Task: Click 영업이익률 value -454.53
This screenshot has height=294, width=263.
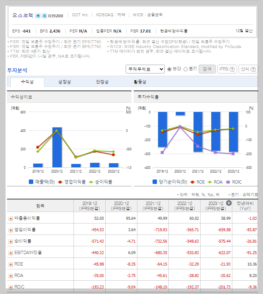Action: [x=97, y=230]
